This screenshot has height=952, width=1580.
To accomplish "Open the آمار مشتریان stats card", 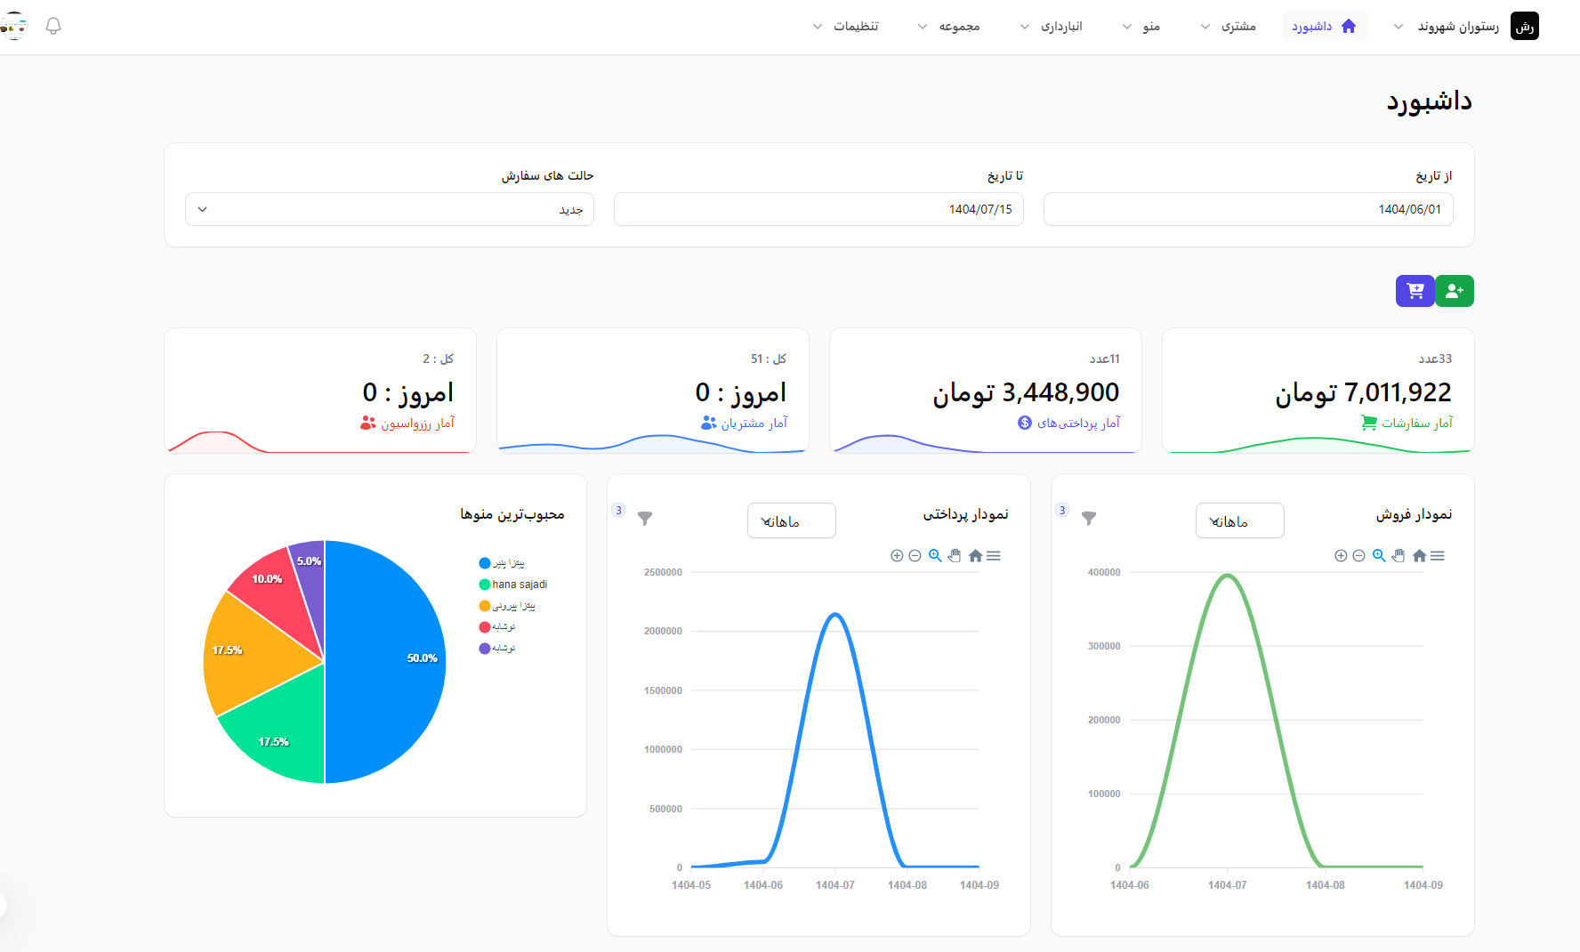I will pyautogui.click(x=653, y=391).
